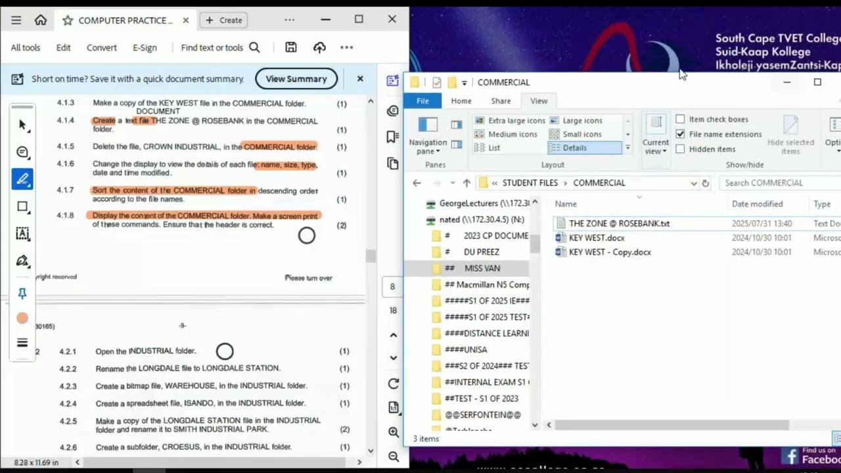Screen dimensions: 841x473
Task: Open Acrobat AI assistant panel icon
Action: pos(393,81)
